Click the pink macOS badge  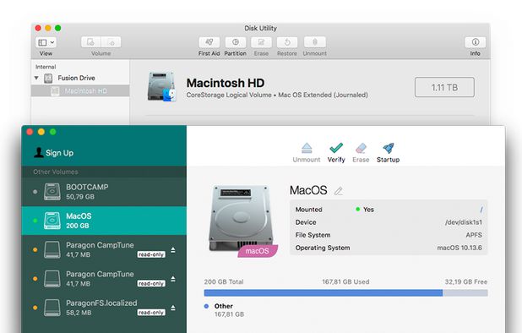click(x=258, y=251)
